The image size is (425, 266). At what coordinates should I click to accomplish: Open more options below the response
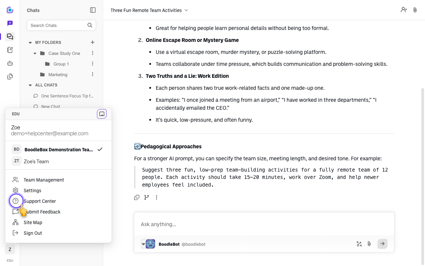(156, 198)
